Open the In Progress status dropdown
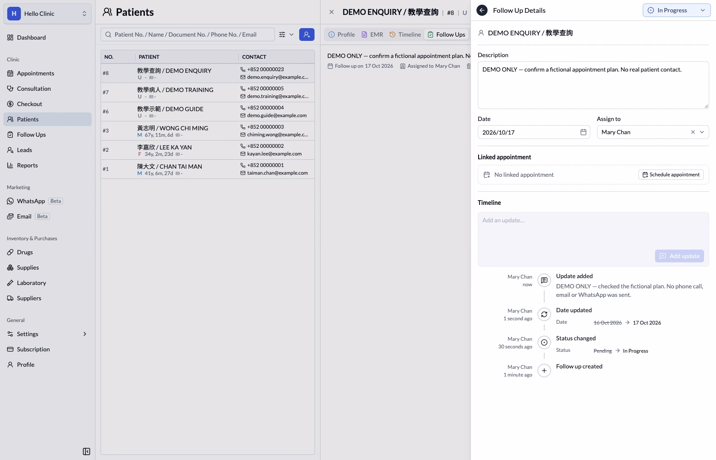Viewport: 716px width, 460px height. [x=676, y=10]
